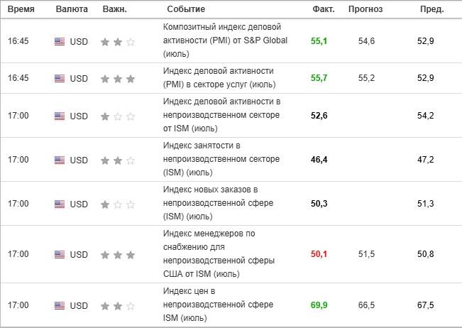Click the Прогноз column header
This screenshot has width=462, height=328.
(x=365, y=9)
